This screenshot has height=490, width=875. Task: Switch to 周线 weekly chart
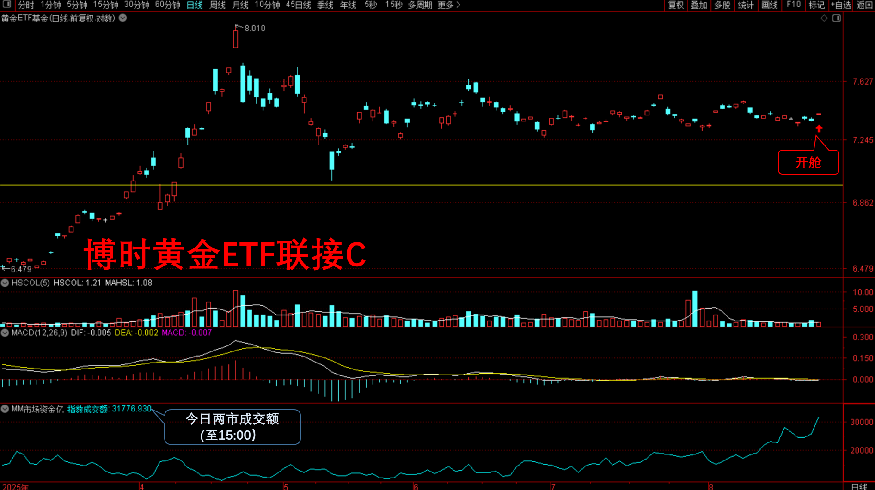click(x=217, y=5)
